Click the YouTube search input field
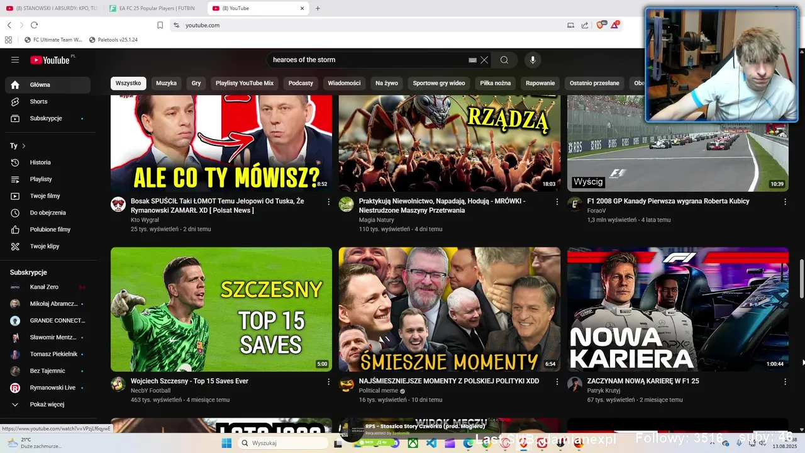The width and height of the screenshot is (805, 453). click(368, 60)
